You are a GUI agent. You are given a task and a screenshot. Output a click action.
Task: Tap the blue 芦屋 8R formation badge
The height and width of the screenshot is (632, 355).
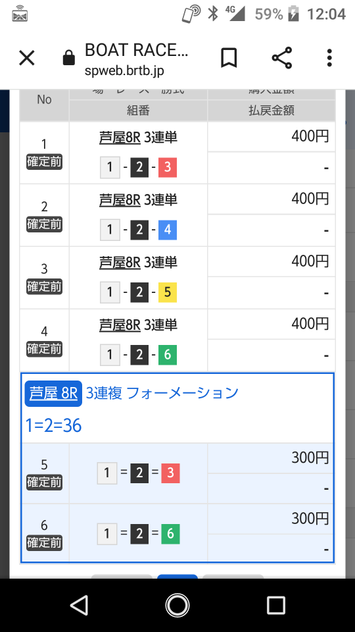(53, 394)
